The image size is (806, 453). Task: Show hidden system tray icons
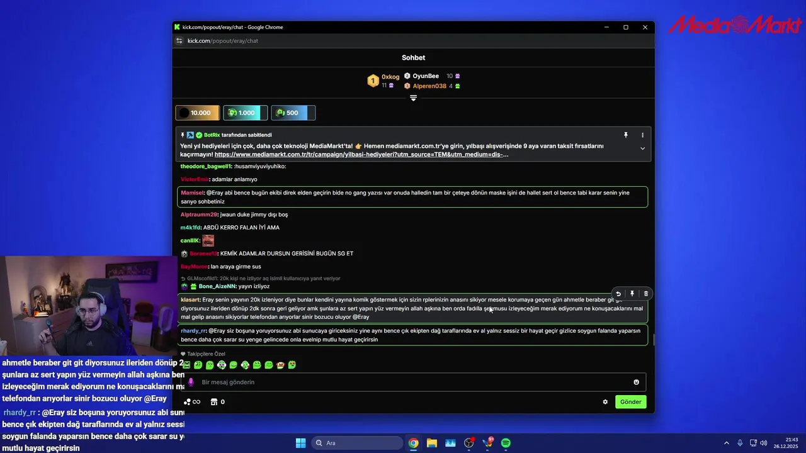click(726, 443)
